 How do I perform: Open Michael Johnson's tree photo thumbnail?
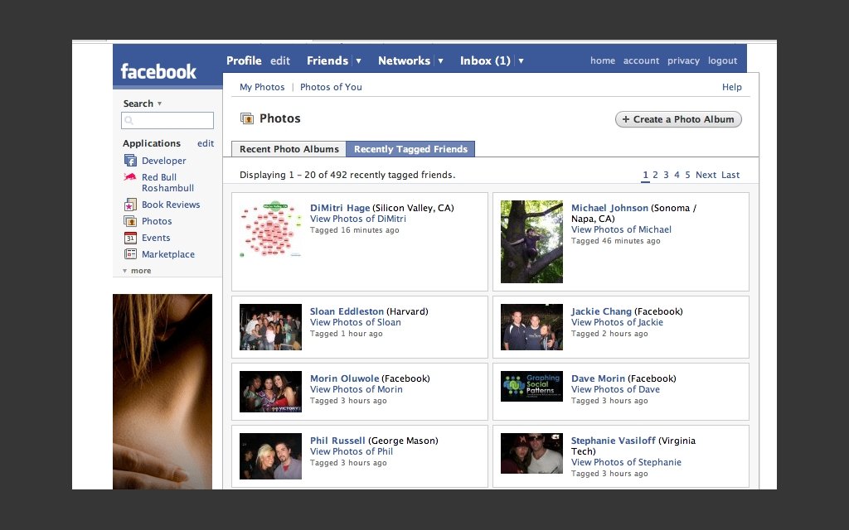point(531,242)
